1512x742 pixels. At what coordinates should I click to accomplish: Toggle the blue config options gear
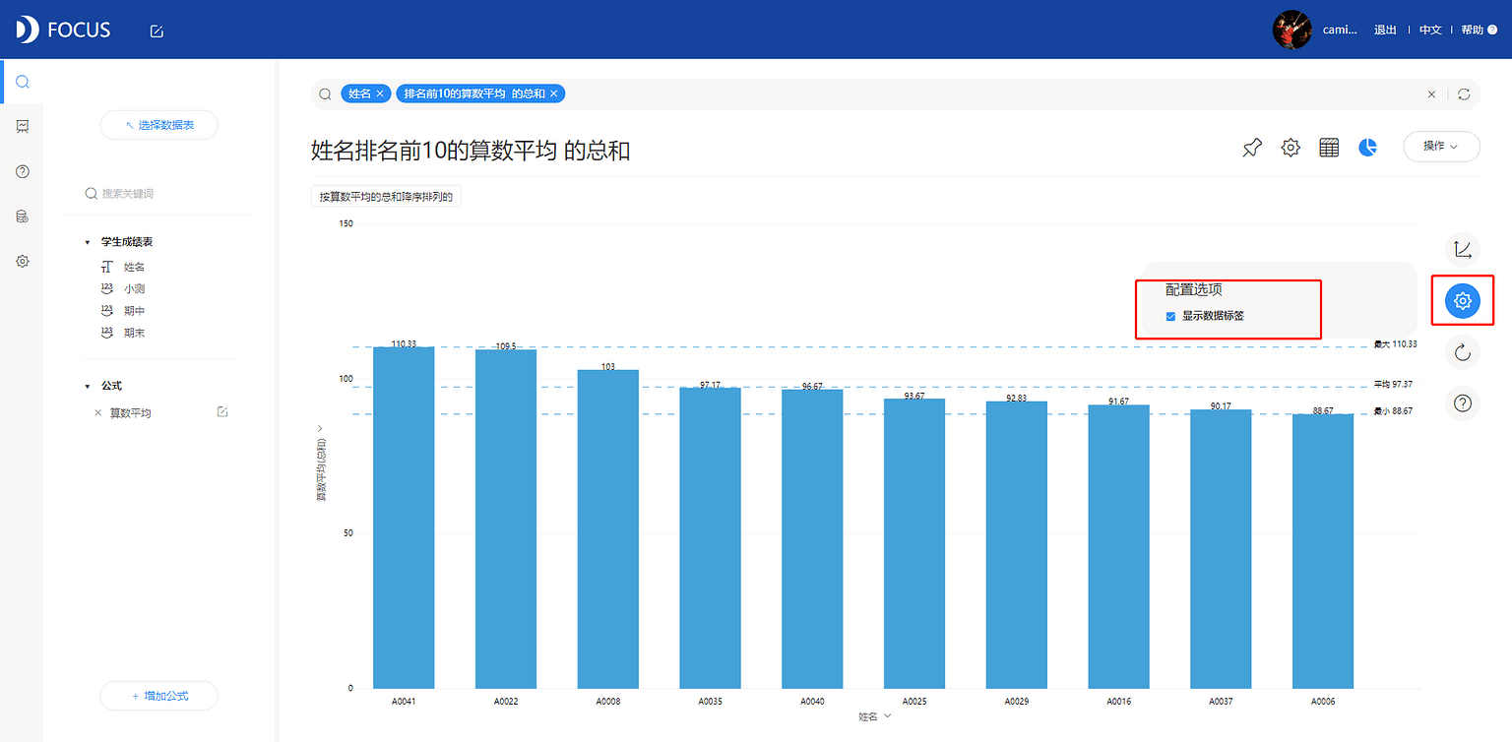[1463, 301]
